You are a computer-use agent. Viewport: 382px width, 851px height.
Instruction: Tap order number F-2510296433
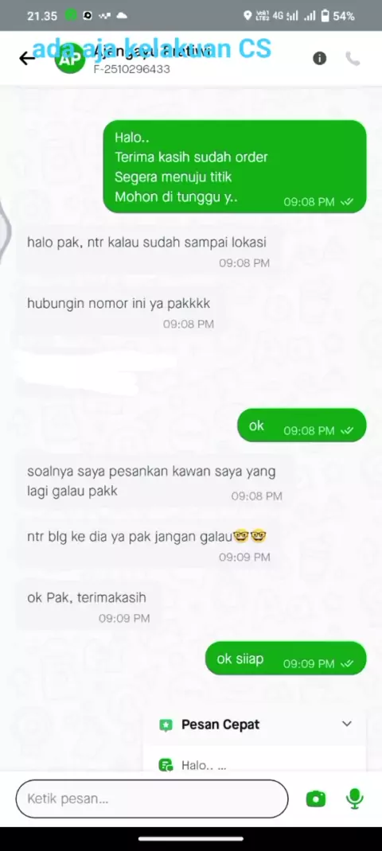(132, 69)
